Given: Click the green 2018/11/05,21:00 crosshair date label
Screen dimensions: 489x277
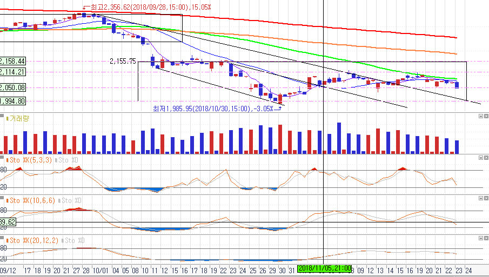Looking at the screenshot, I should (x=324, y=268).
